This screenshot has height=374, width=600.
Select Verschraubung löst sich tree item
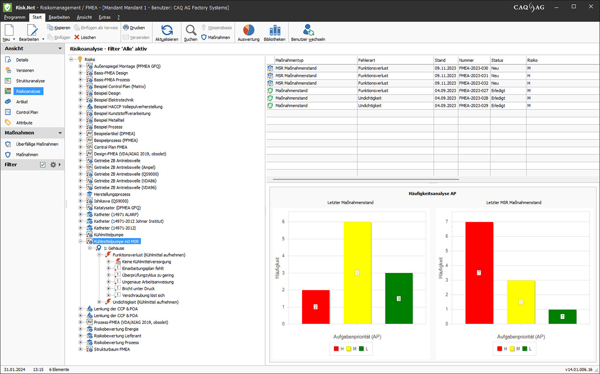click(x=143, y=295)
